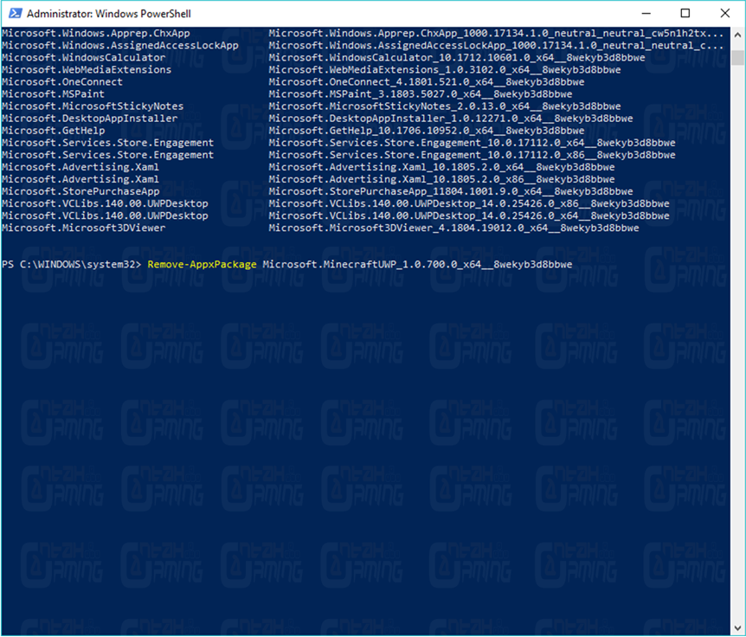
Task: Click the vertical scrollbar thumb
Action: pos(737,58)
